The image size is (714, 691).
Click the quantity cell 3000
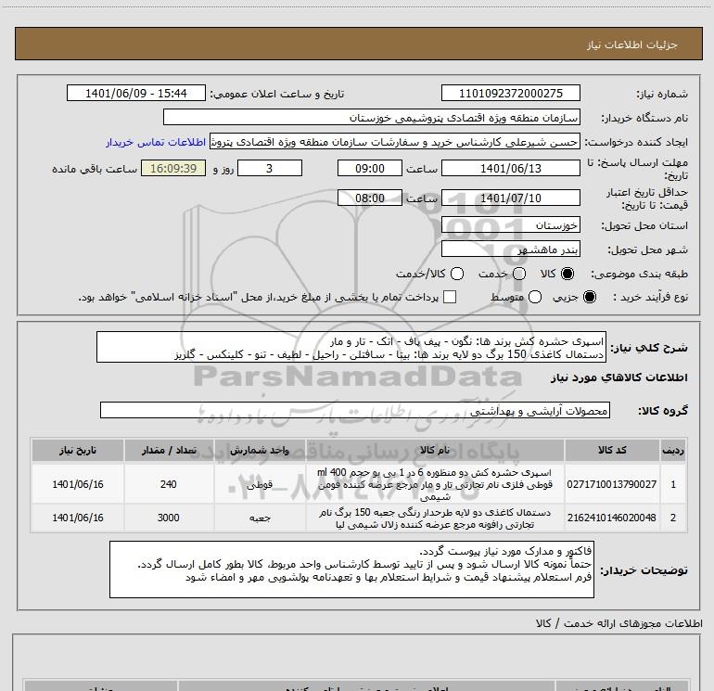coord(169,518)
